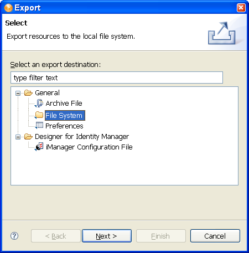The image size is (249, 253).
Task: Select iManager Configuration File option
Action: (x=89, y=147)
